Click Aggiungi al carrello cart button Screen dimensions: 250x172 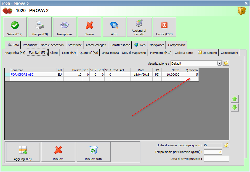point(139,27)
